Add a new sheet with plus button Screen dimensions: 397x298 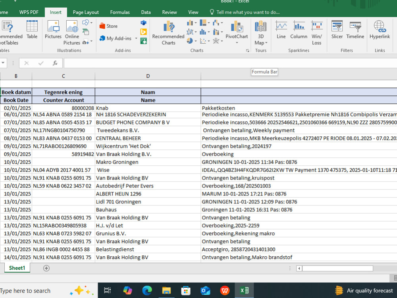click(x=46, y=268)
